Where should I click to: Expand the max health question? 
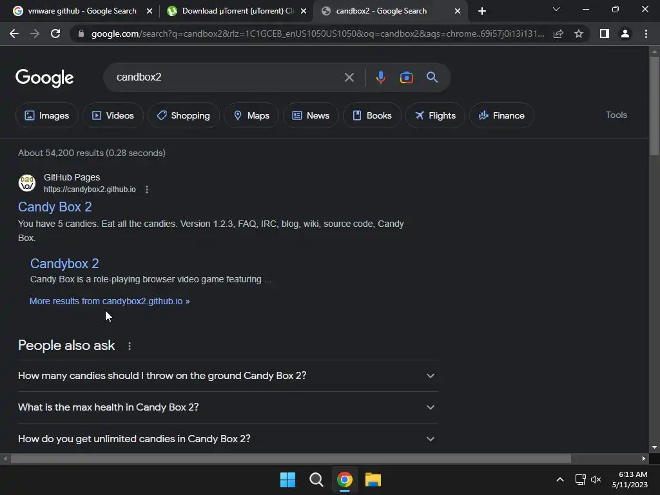pos(228,407)
